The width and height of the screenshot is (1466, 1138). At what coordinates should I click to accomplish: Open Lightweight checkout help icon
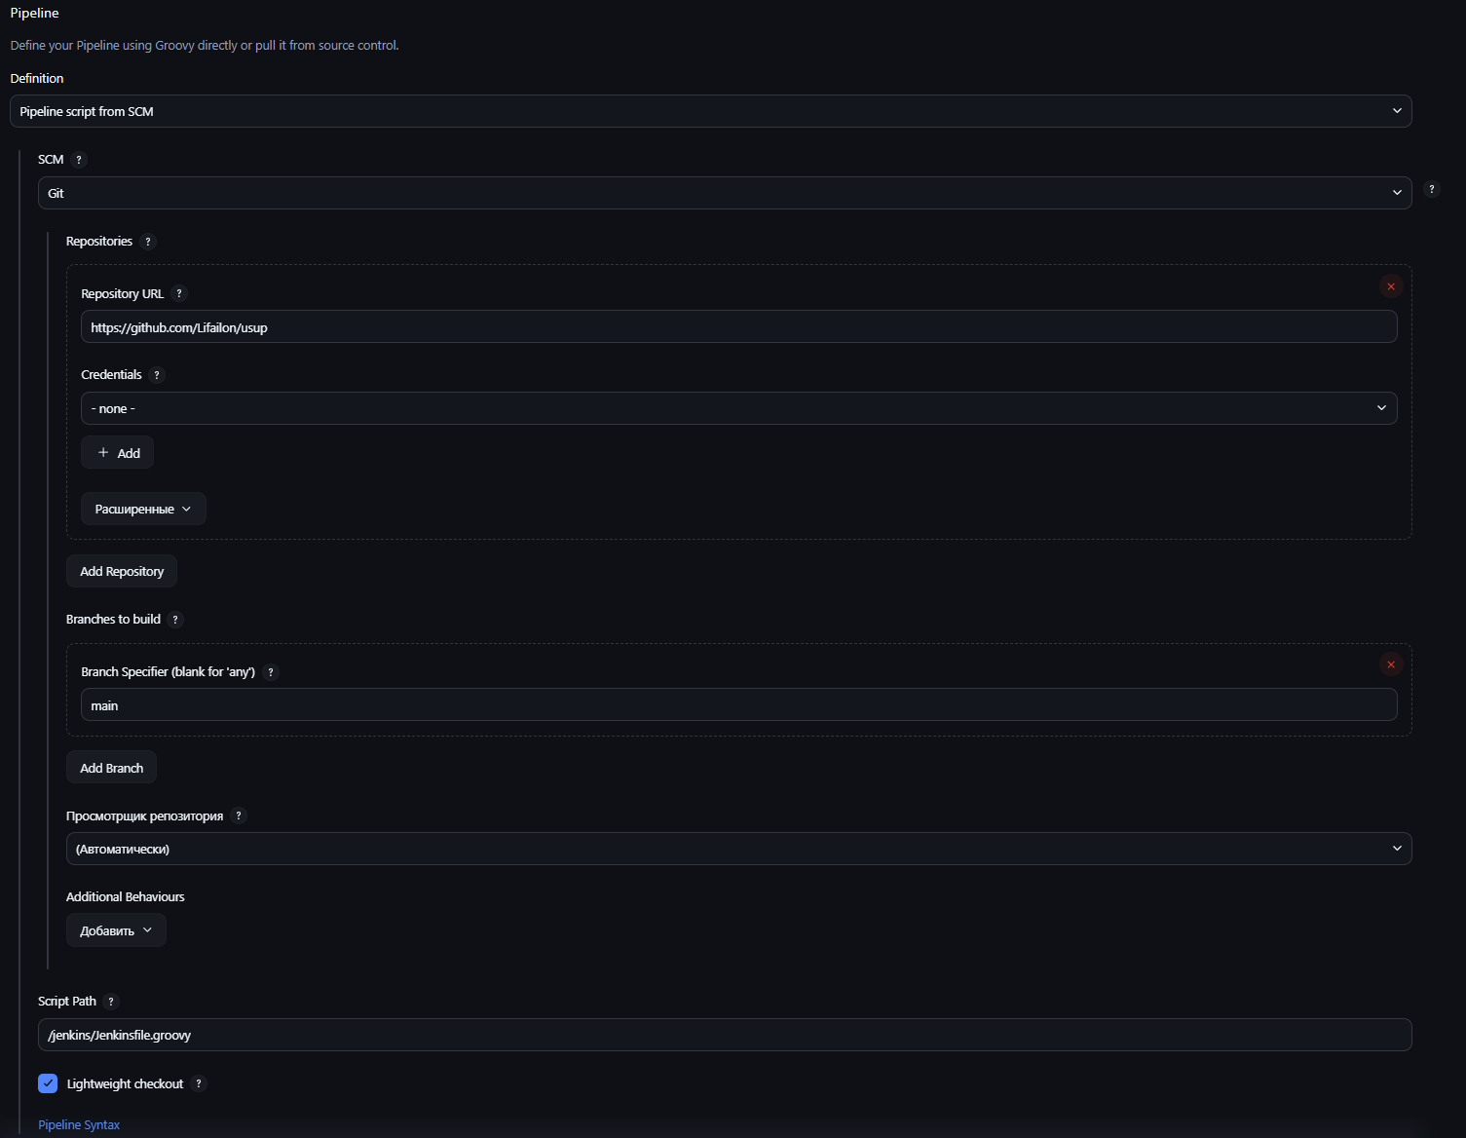[199, 1083]
